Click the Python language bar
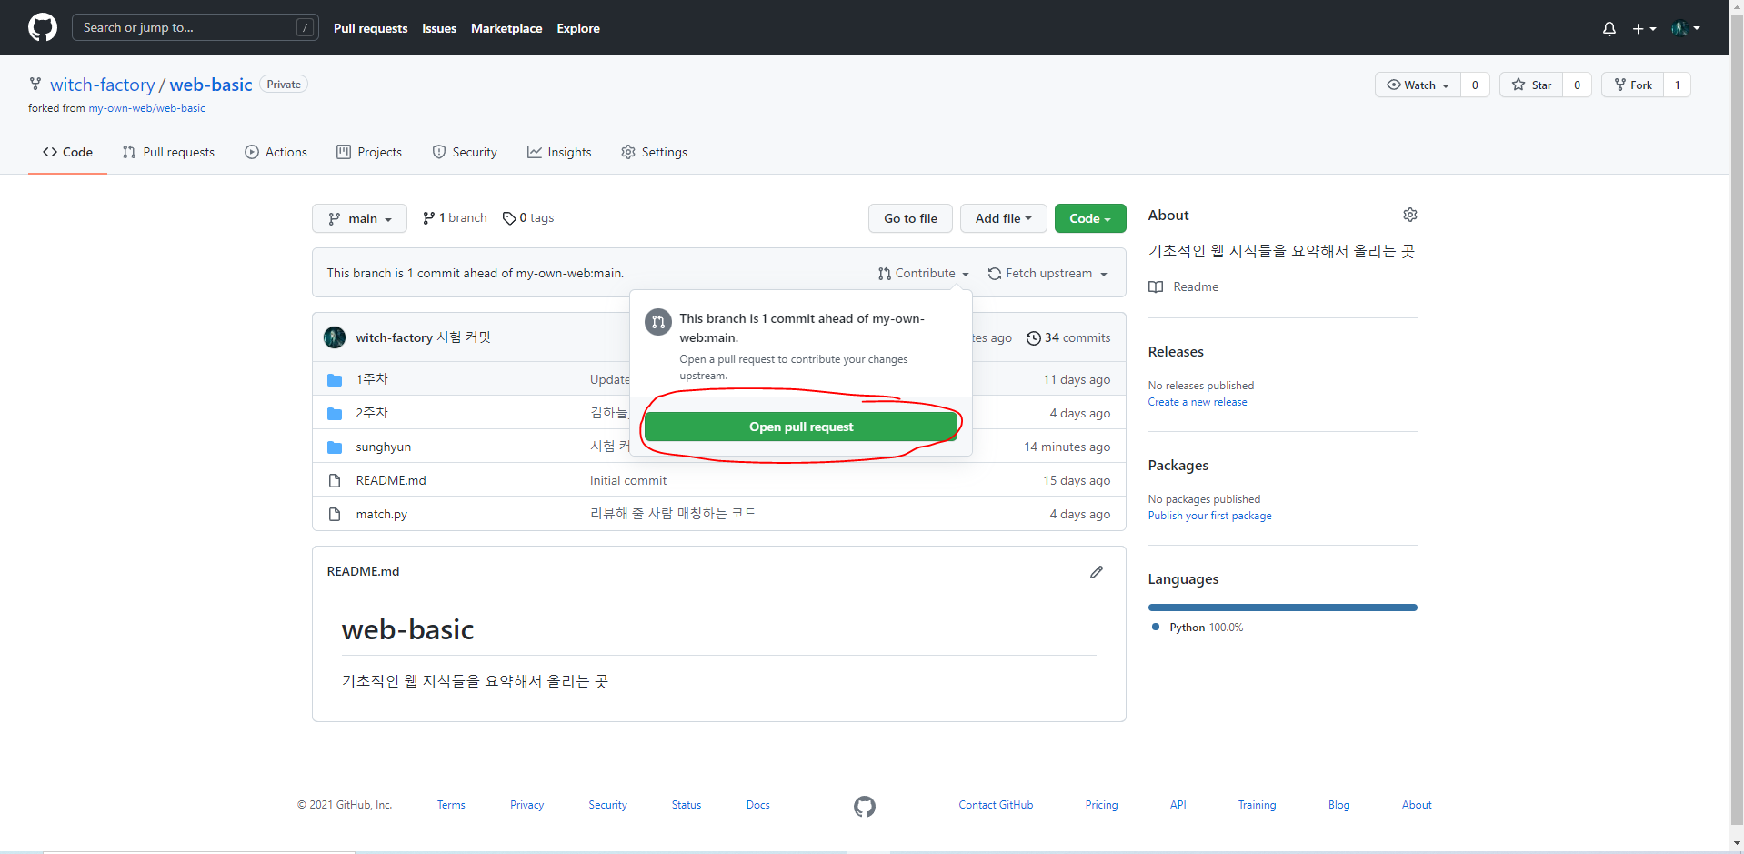 pyautogui.click(x=1281, y=608)
